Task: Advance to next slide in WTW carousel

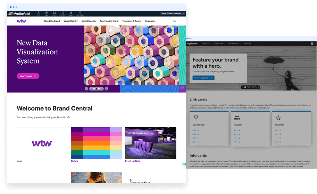Action: [107, 89]
